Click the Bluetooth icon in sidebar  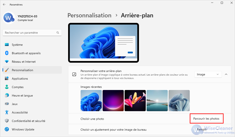point(7,53)
